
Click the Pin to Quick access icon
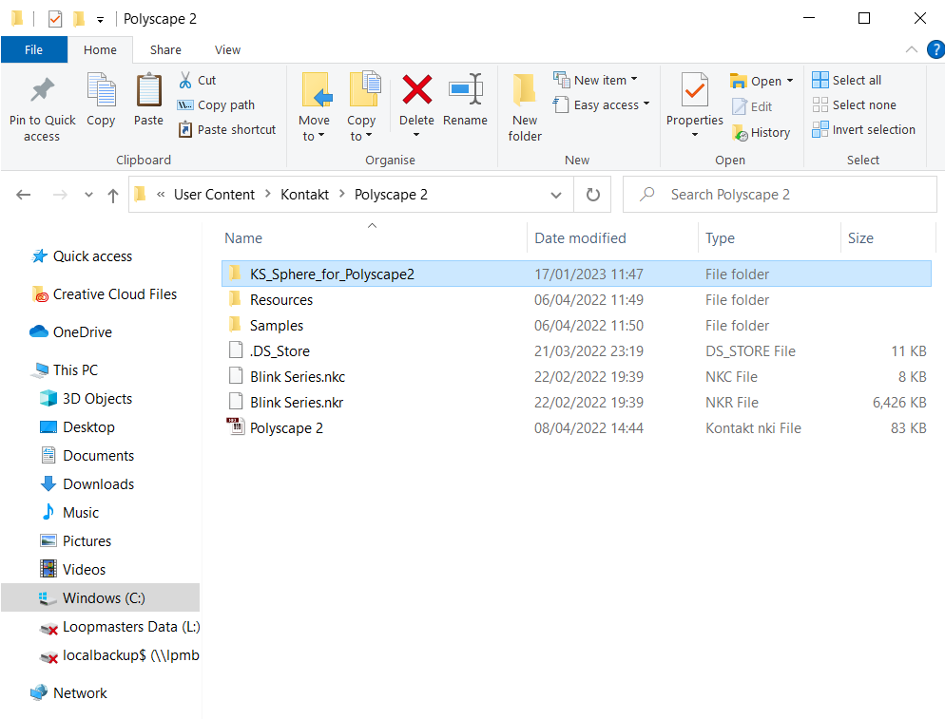click(x=42, y=91)
